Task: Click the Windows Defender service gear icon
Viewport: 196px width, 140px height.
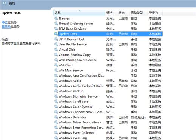Action: (x=56, y=117)
